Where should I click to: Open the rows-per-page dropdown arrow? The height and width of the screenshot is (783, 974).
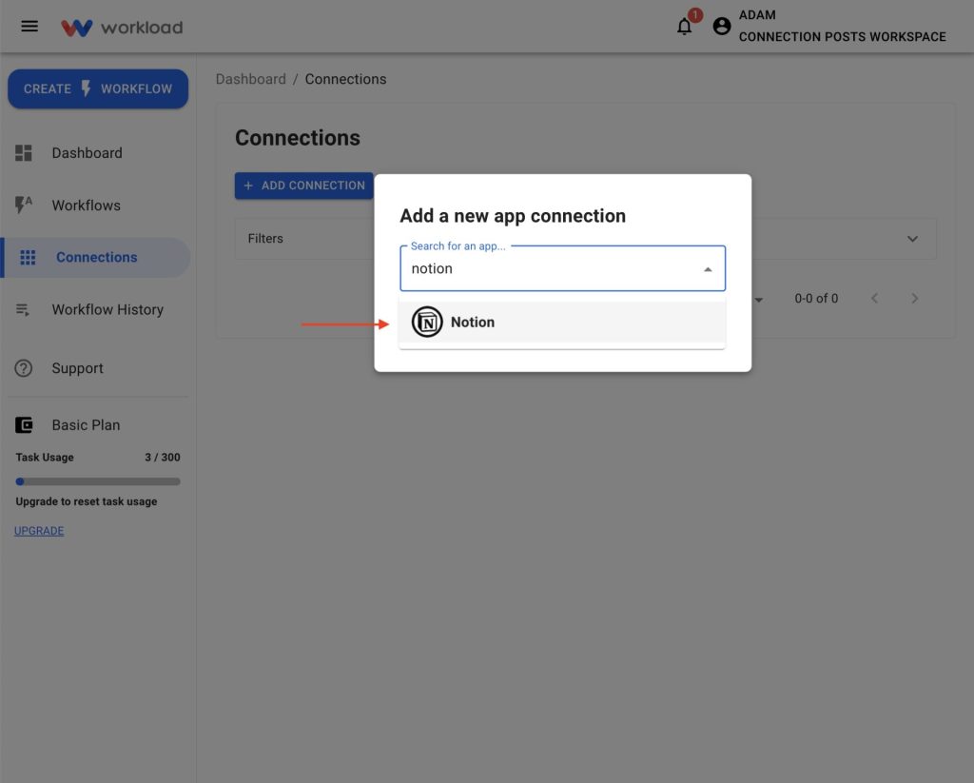click(x=758, y=300)
